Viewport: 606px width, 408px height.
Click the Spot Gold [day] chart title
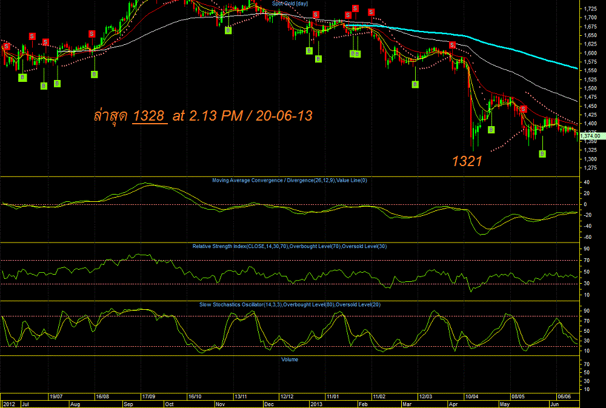pyautogui.click(x=290, y=4)
